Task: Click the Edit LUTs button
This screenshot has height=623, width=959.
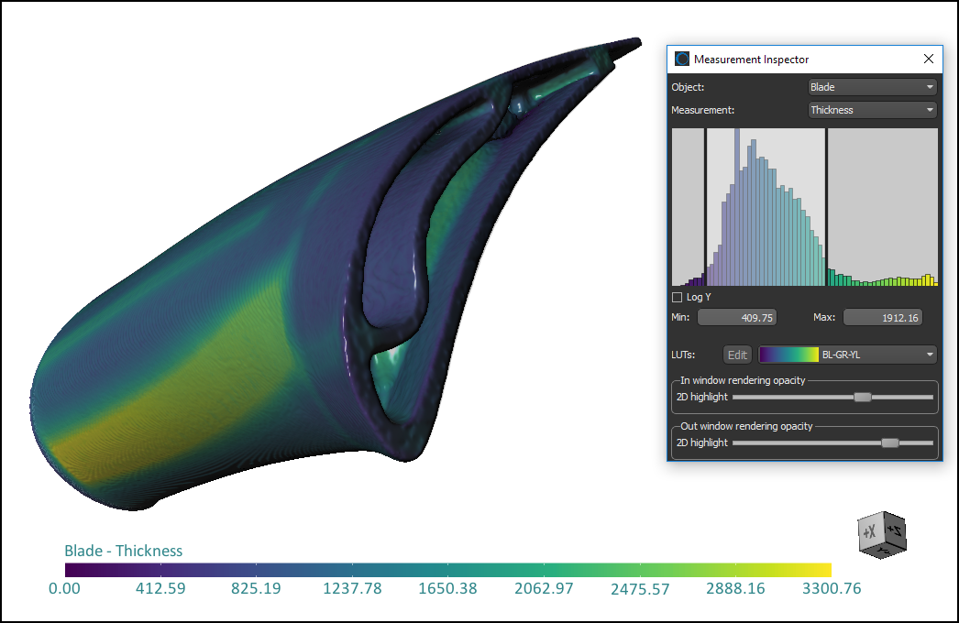Action: (737, 355)
